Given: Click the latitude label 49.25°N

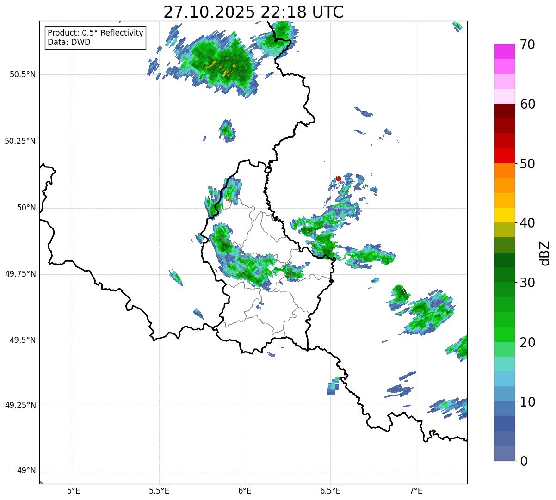Looking at the screenshot, I should [20, 406].
